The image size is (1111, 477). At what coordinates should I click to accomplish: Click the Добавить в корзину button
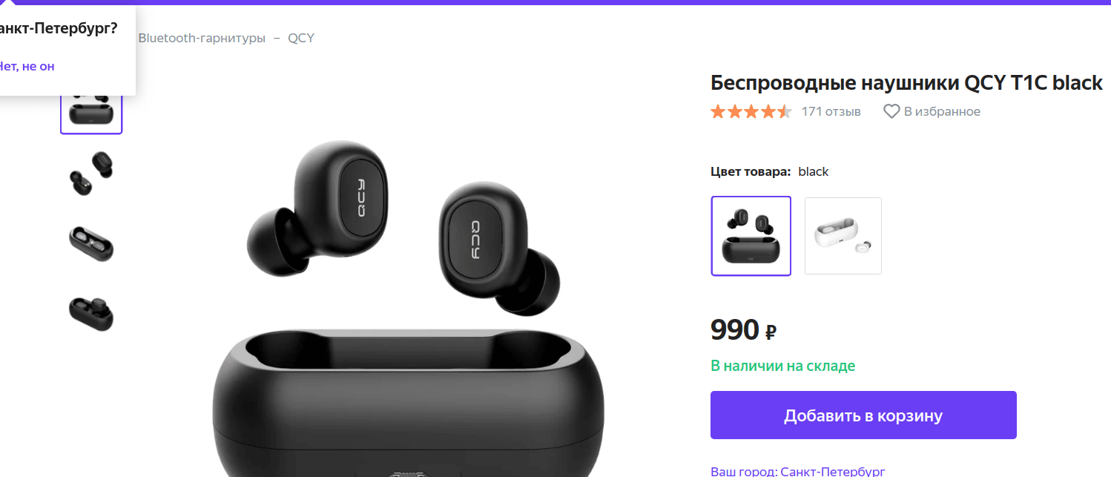(x=863, y=415)
